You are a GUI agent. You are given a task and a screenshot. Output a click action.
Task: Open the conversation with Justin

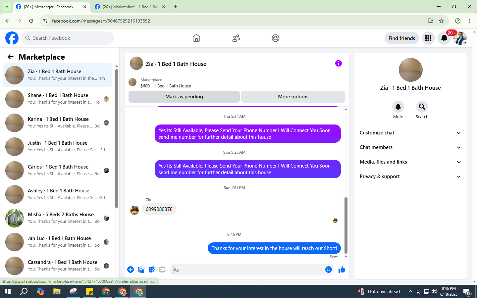click(x=57, y=147)
